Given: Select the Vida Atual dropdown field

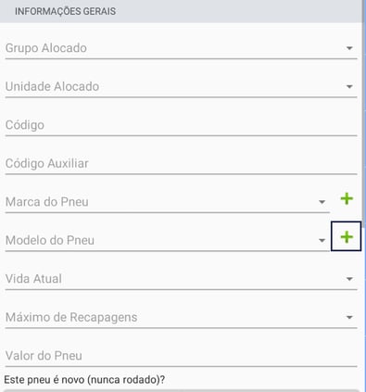Looking at the screenshot, I should coord(181,280).
